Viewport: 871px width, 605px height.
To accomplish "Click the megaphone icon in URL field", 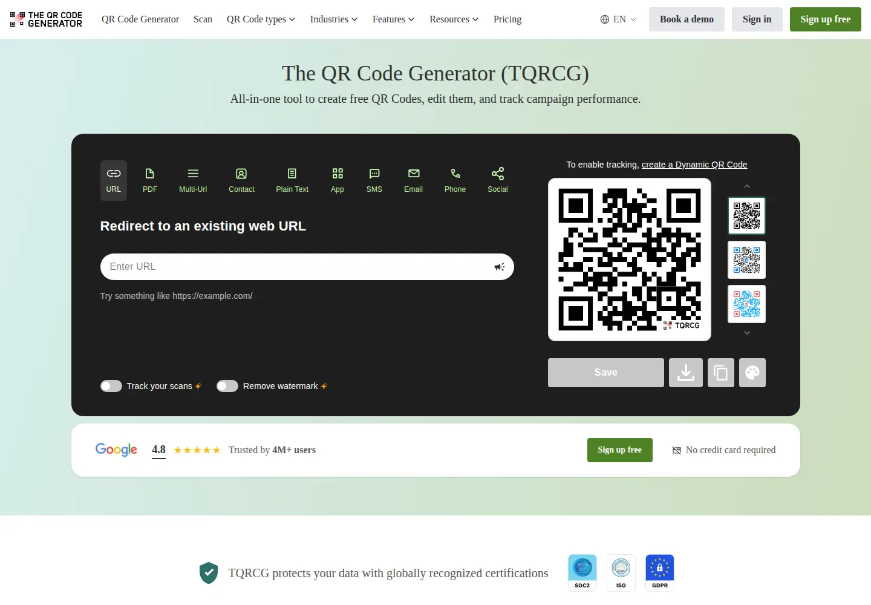I will (x=500, y=267).
